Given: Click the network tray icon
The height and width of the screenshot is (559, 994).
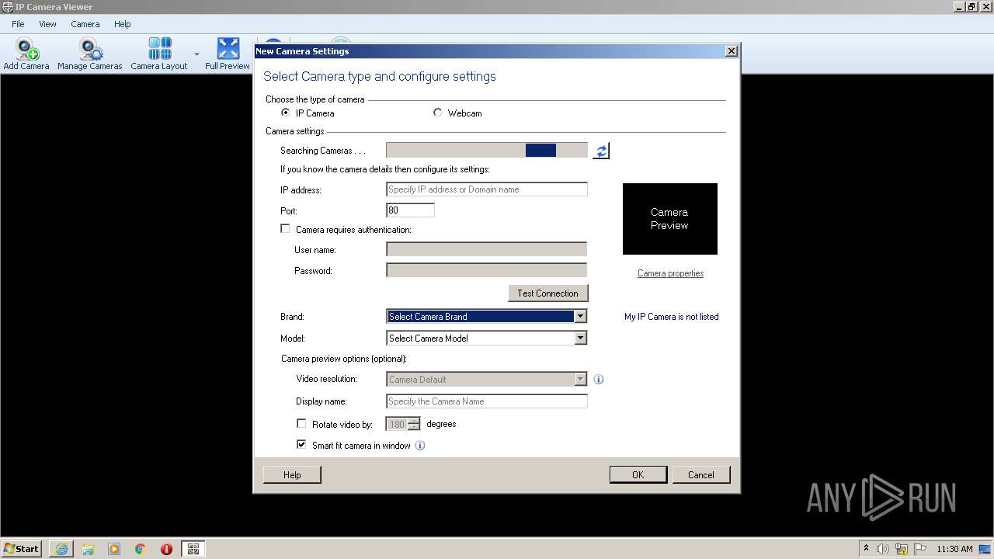Looking at the screenshot, I should 902,549.
